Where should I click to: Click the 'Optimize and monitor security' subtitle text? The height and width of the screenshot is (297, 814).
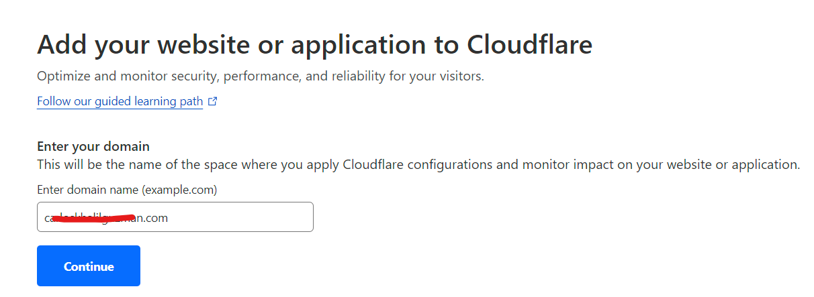[261, 76]
